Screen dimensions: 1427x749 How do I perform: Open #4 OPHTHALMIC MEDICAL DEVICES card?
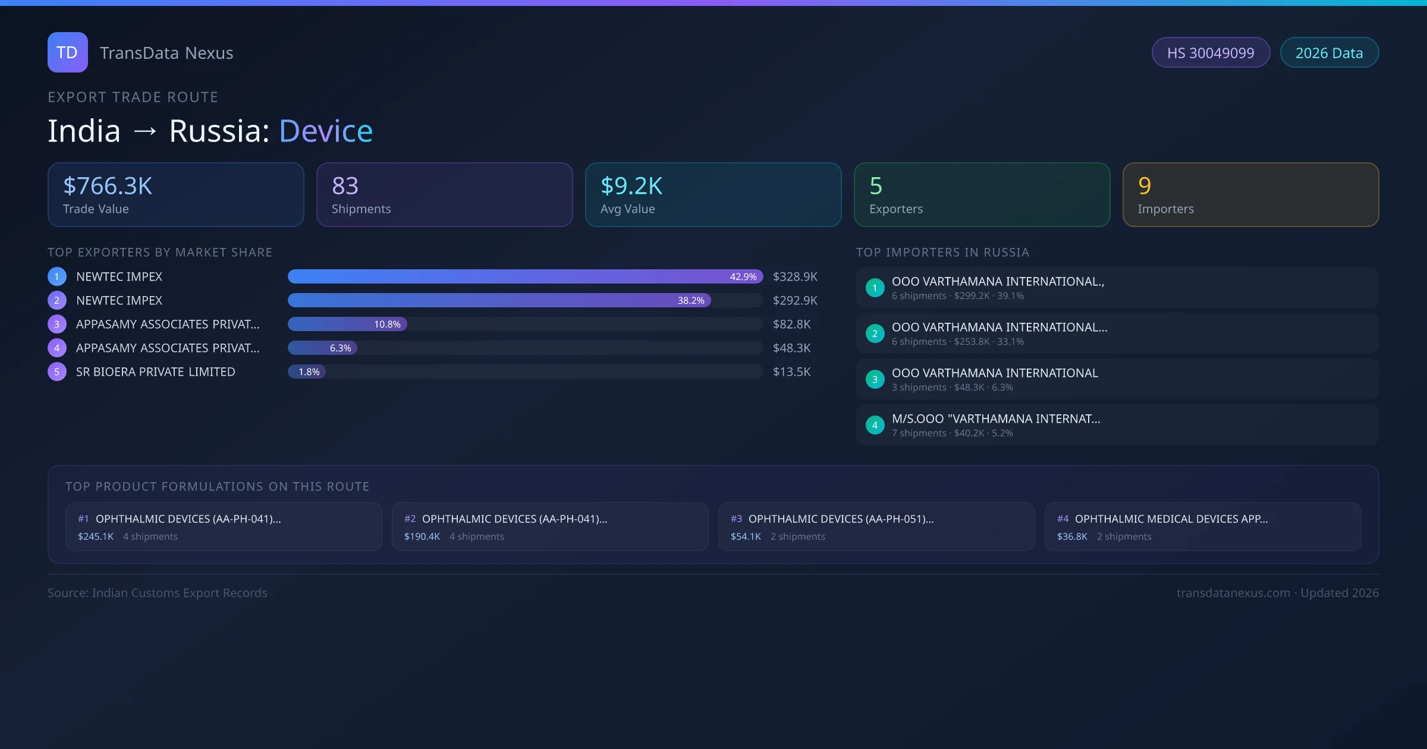pos(1202,527)
